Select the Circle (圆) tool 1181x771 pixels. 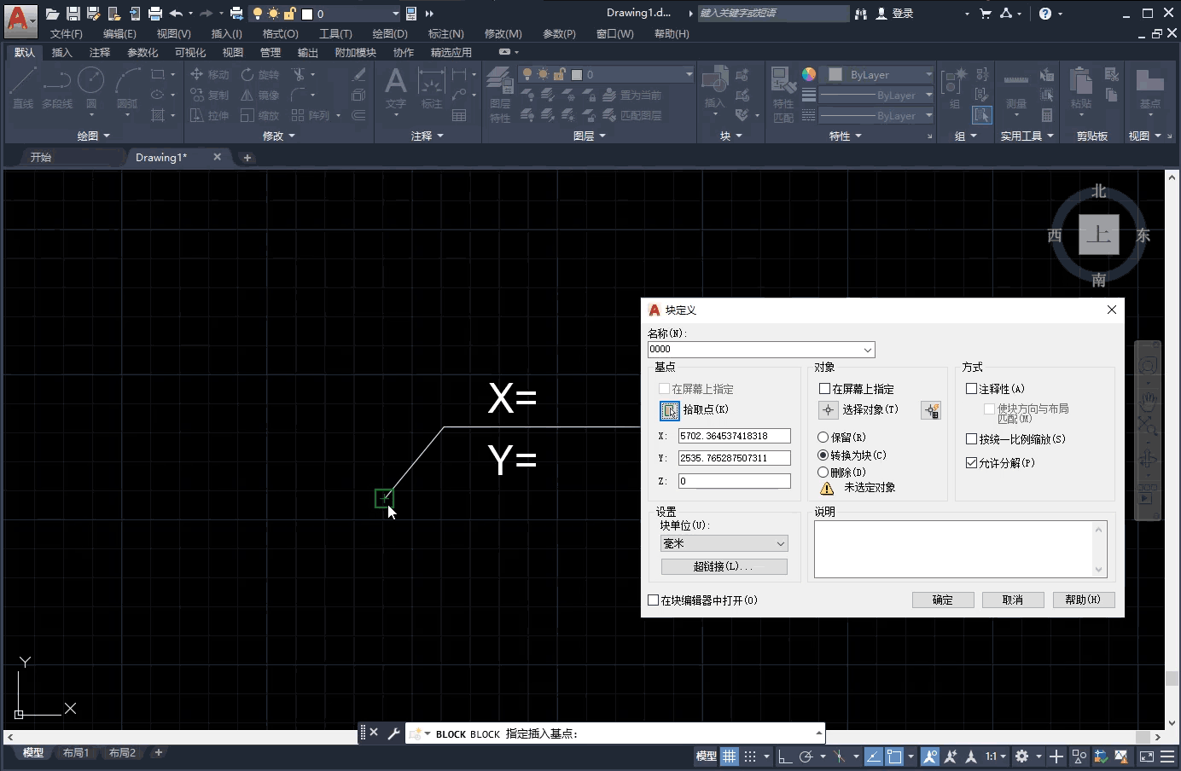(91, 89)
